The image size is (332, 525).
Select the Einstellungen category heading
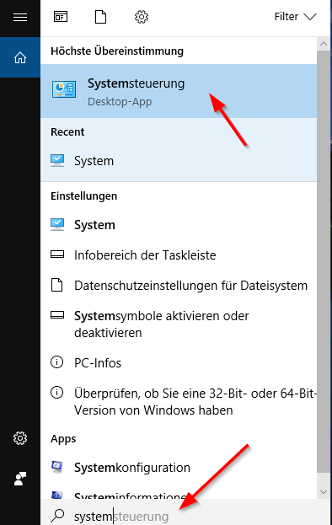point(84,196)
